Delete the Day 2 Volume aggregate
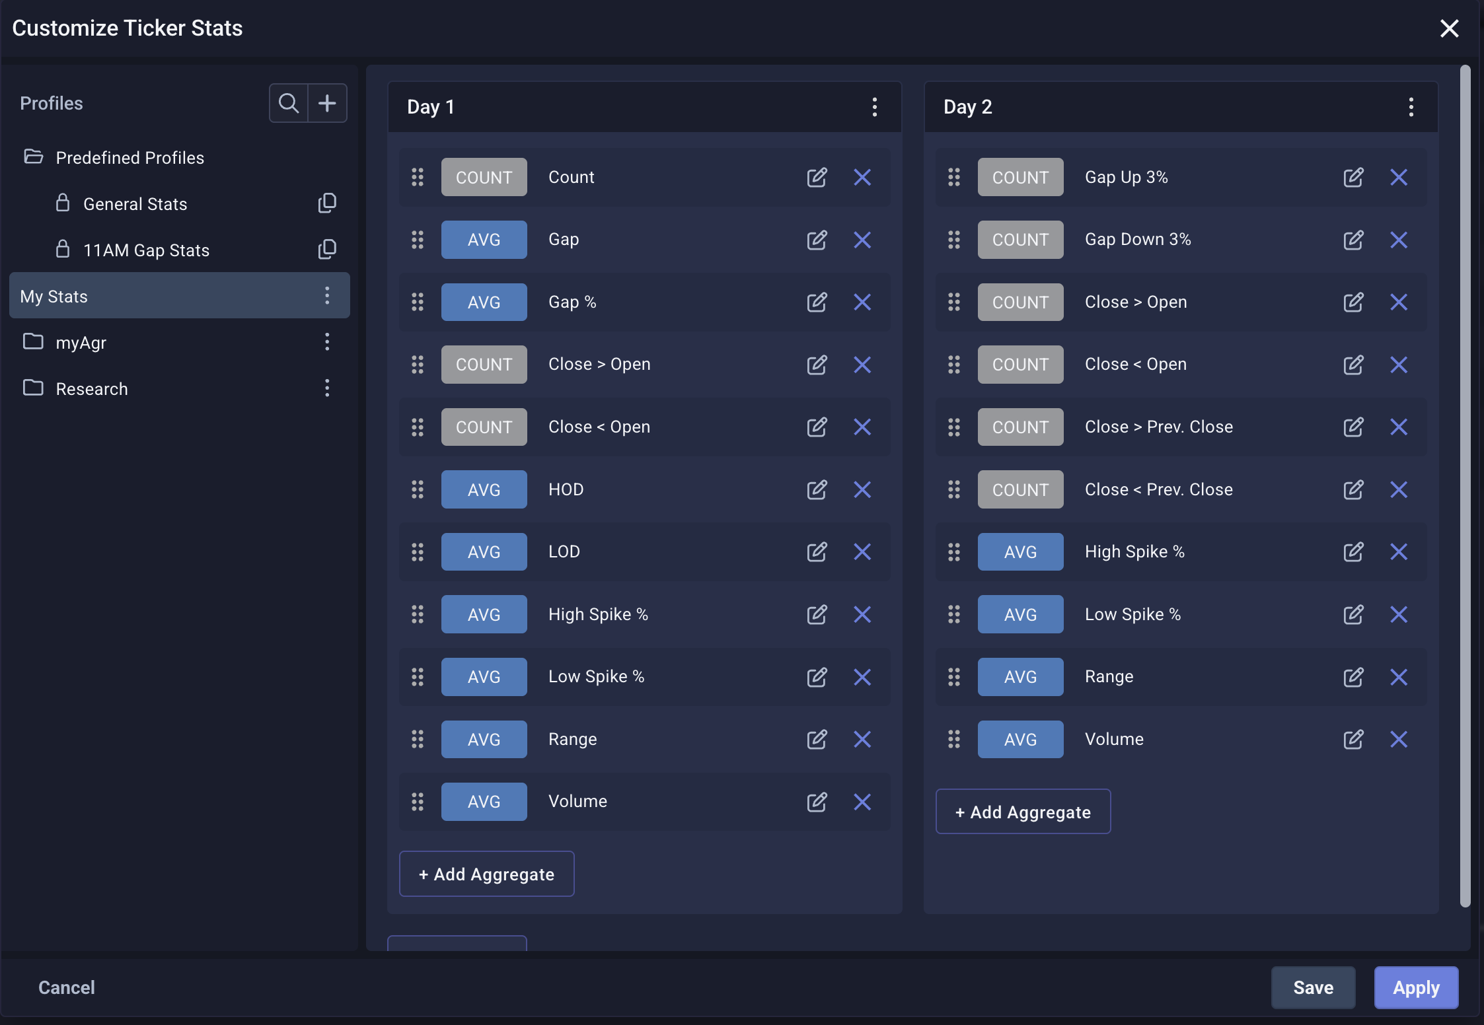Viewport: 1484px width, 1025px height. pyautogui.click(x=1399, y=739)
